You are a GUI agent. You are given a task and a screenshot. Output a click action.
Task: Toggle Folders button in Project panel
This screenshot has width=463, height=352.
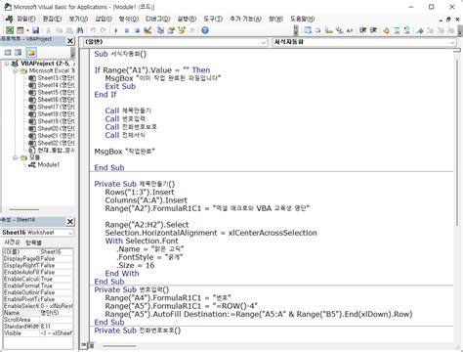31,53
